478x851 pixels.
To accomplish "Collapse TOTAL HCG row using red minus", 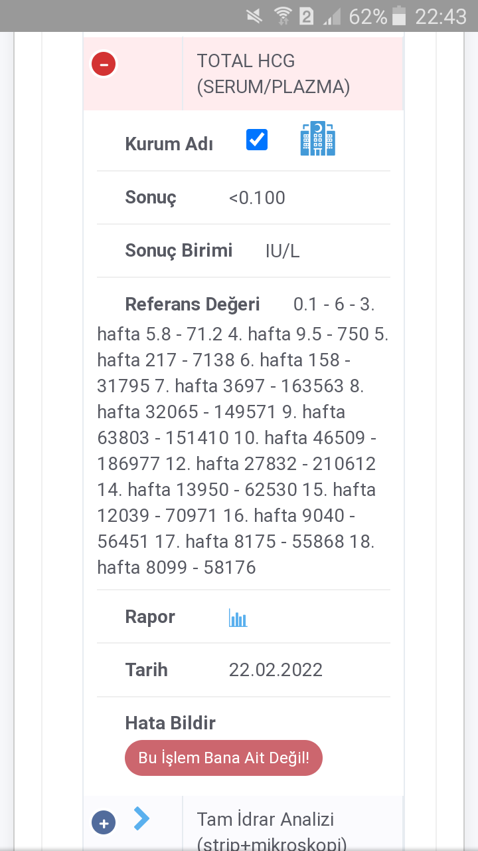I will 104,64.
